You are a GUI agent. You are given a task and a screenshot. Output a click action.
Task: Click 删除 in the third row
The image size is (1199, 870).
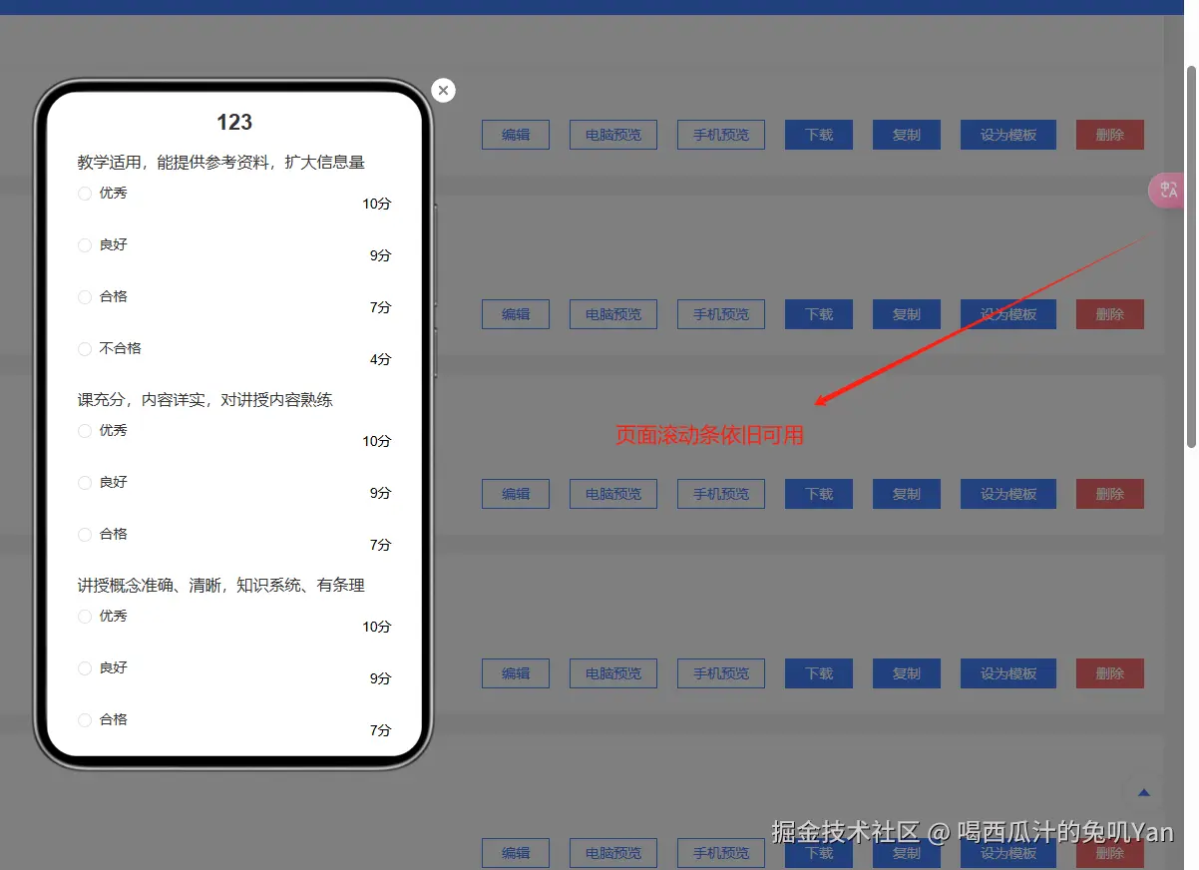tap(1109, 493)
